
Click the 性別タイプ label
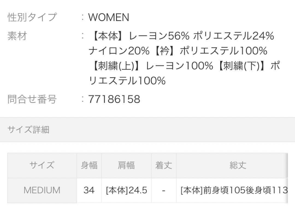coord(32,17)
